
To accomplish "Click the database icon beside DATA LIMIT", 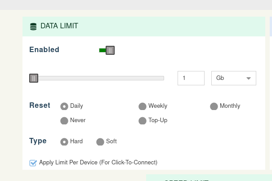I will [33, 26].
